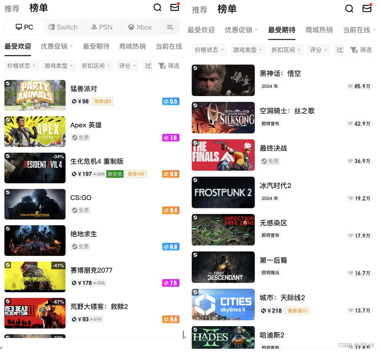Image resolution: width=381 pixels, height=352 pixels.
Task: Open the 无感染区 game title
Action: 273,223
